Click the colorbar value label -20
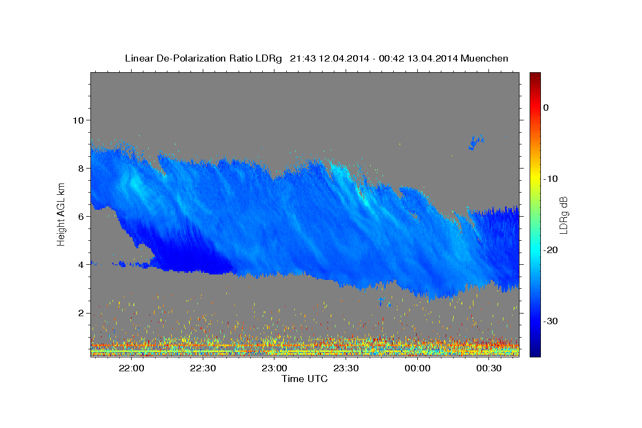The height and width of the screenshot is (428, 642). click(551, 250)
